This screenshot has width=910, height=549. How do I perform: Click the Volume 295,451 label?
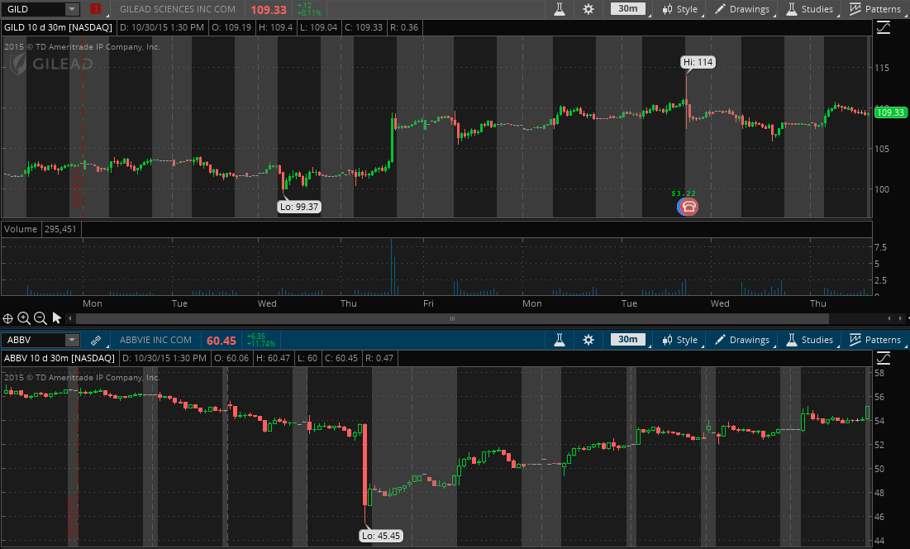(40, 229)
